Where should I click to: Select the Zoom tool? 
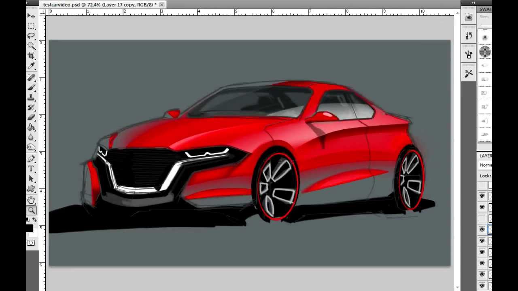coord(31,210)
